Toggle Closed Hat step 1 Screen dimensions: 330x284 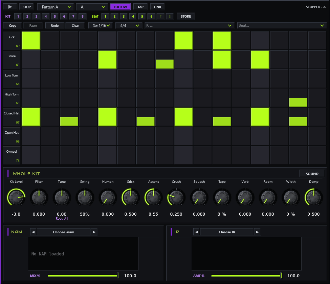(31, 117)
